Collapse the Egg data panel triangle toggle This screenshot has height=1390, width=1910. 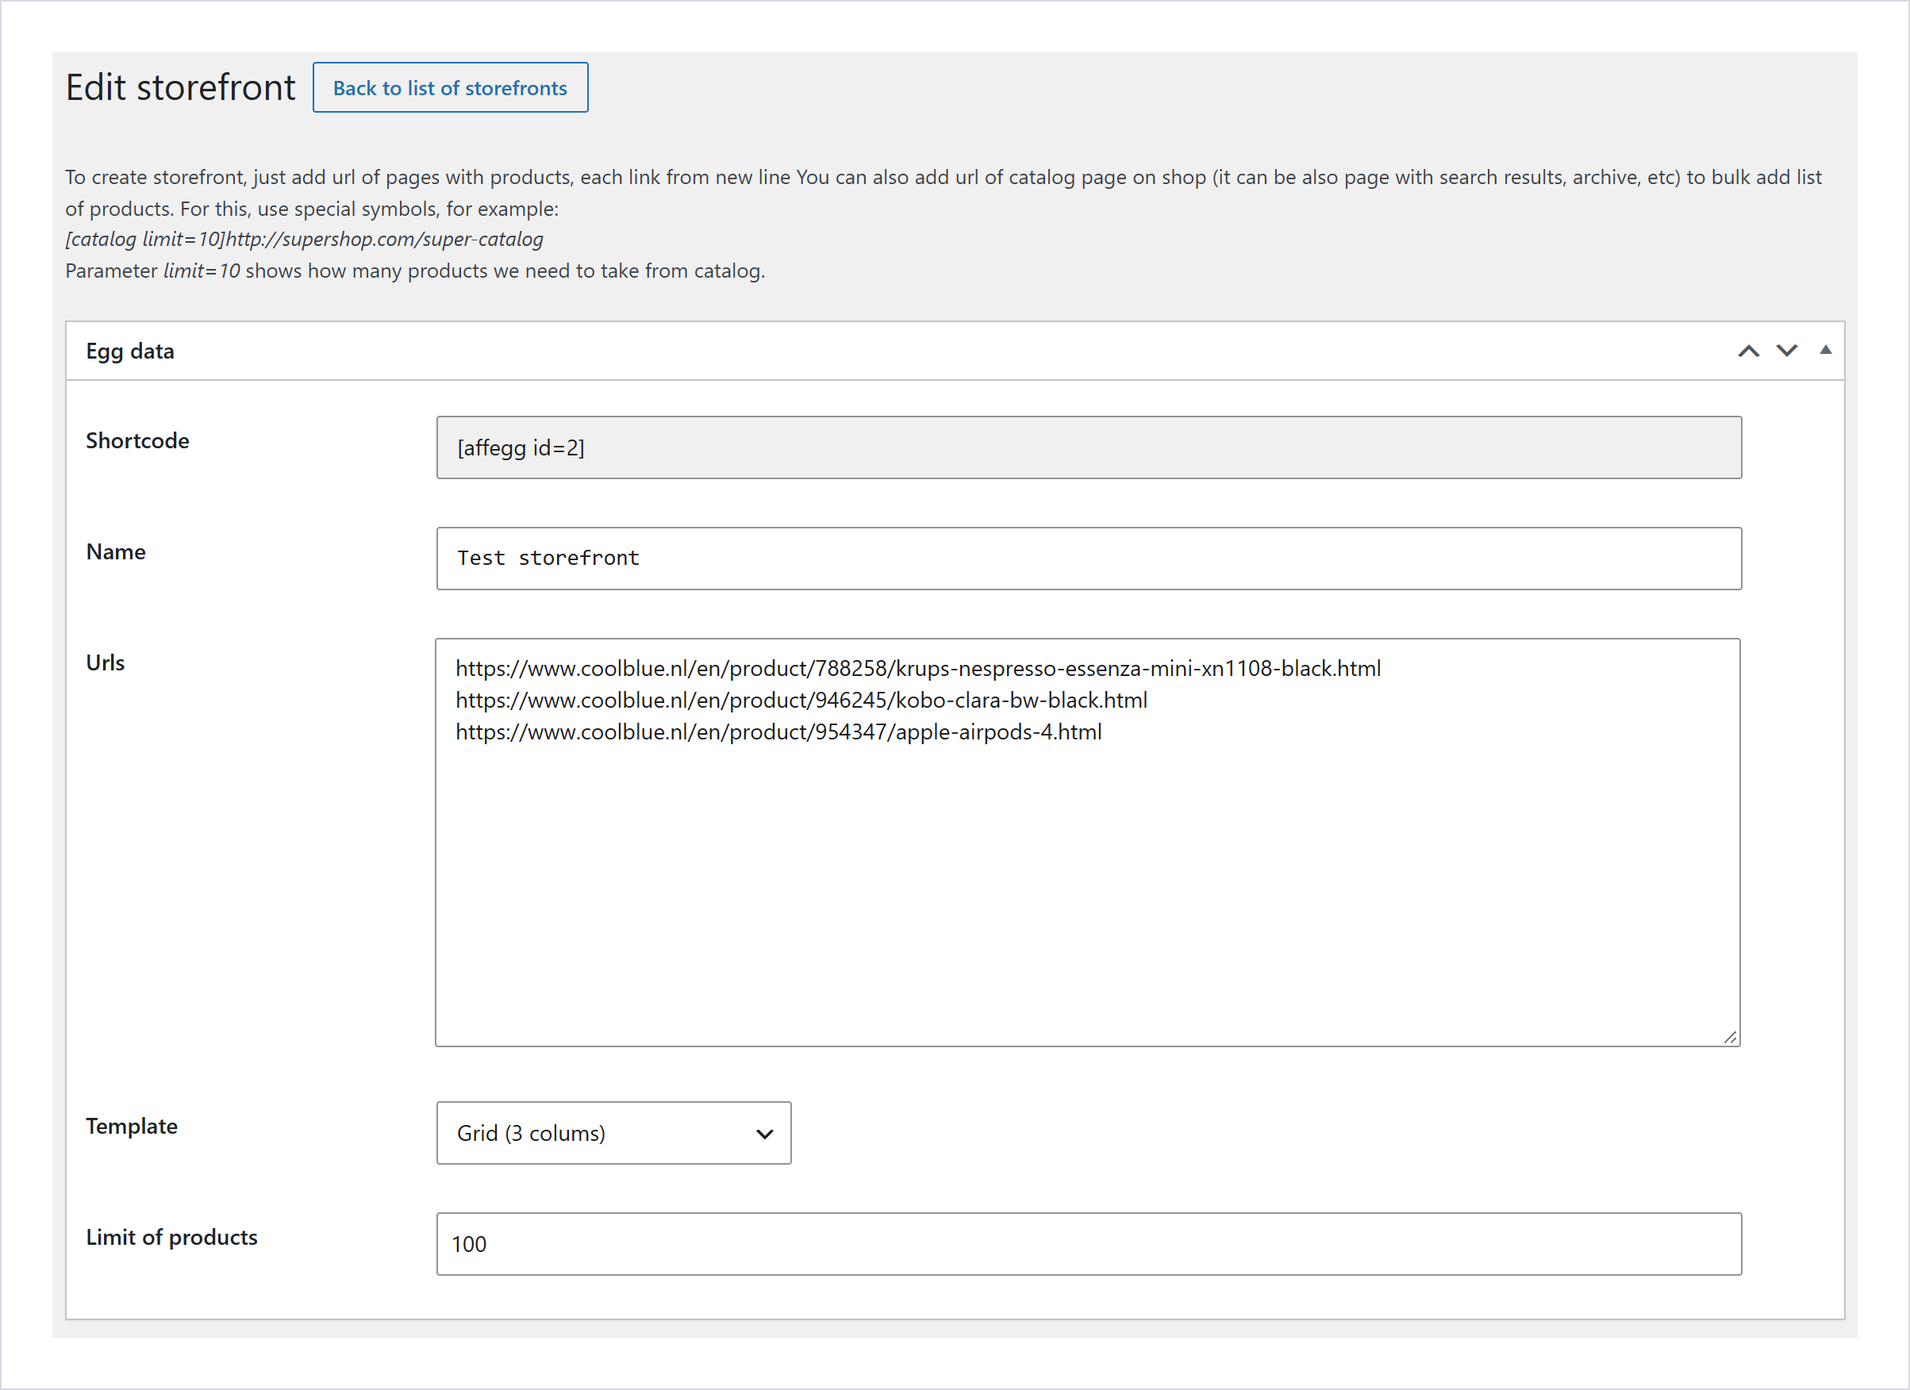point(1825,350)
